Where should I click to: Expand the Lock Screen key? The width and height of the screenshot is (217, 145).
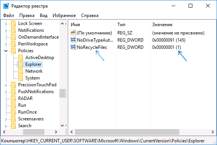point(6,24)
